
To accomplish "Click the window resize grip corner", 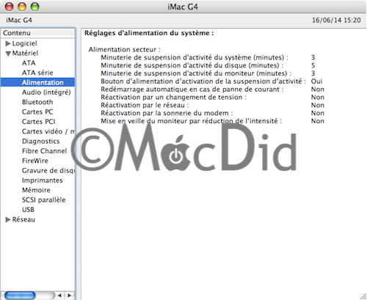I will (x=363, y=296).
